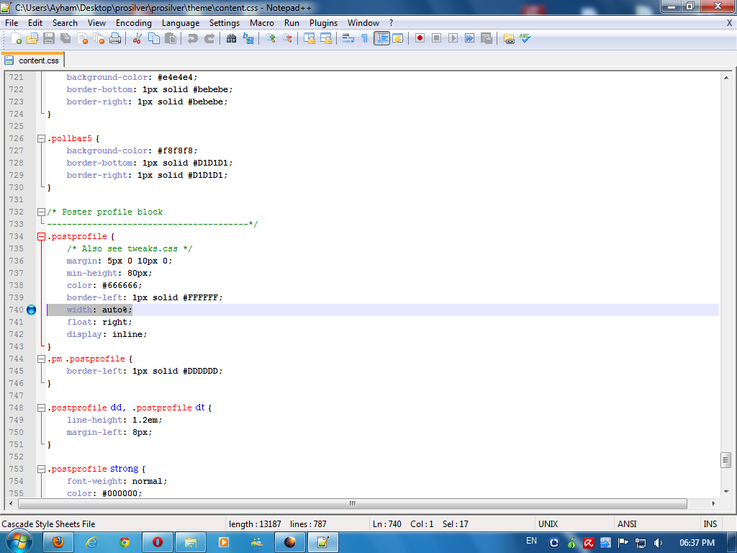This screenshot has width=737, height=553.
Task: Click the Print toolbar icon
Action: [x=115, y=38]
